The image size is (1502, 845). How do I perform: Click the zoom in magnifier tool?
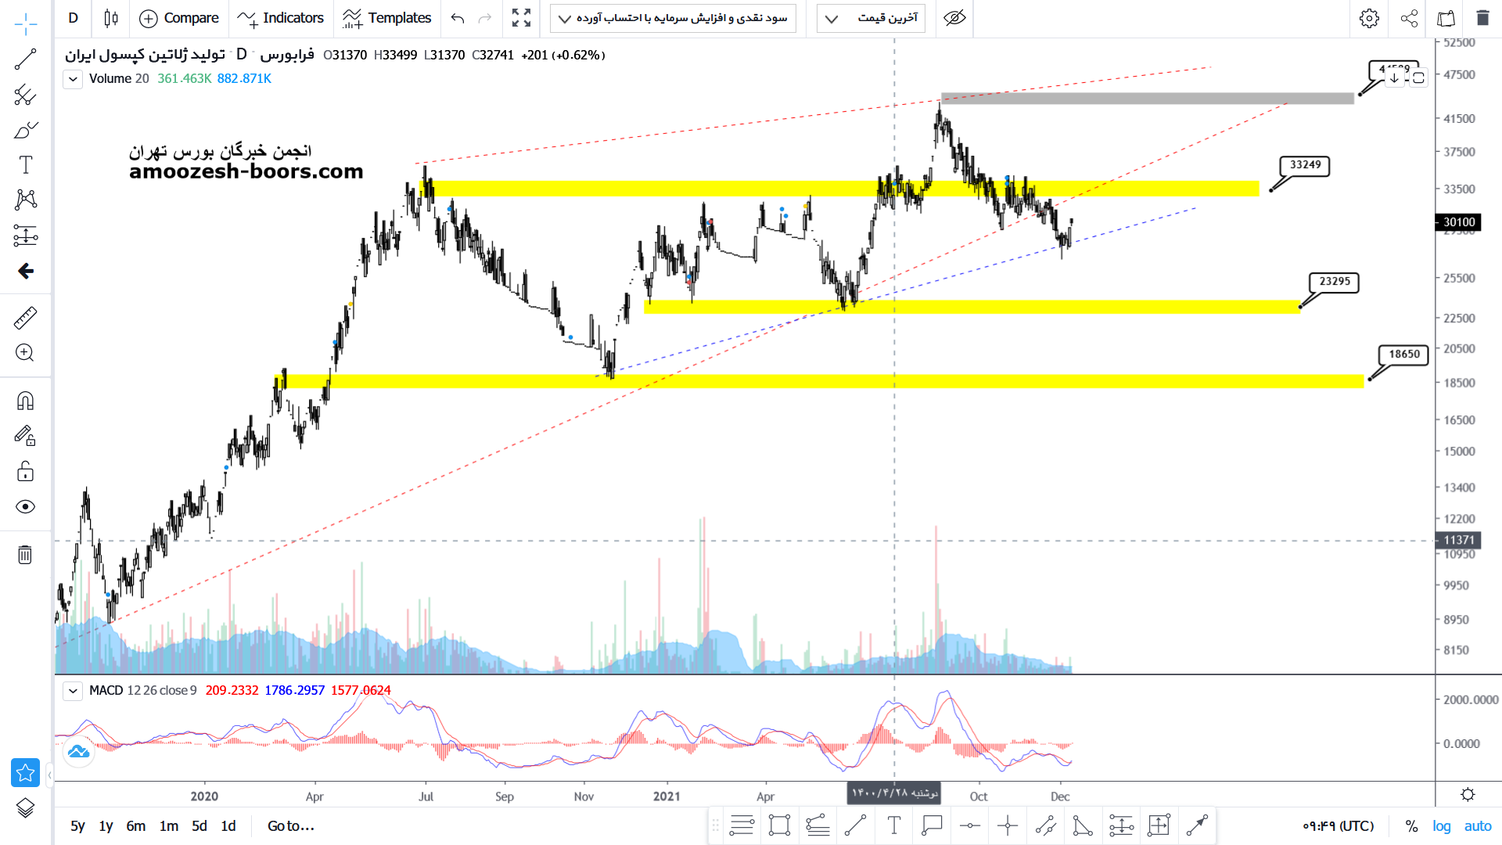pyautogui.click(x=25, y=353)
